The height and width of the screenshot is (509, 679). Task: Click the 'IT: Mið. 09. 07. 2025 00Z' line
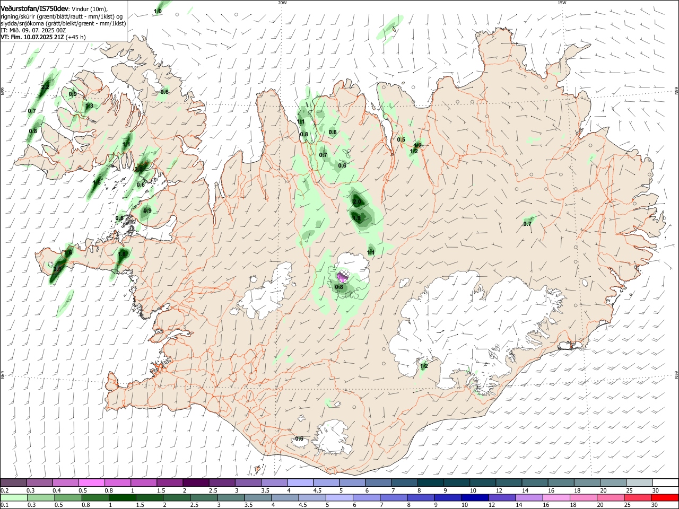click(x=33, y=30)
